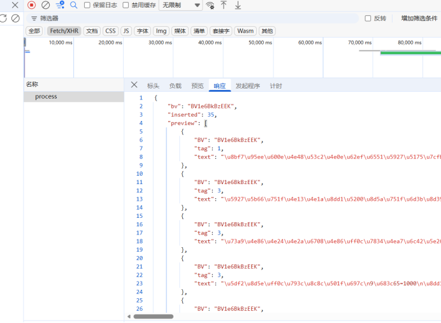Switch to the 标头 tab
This screenshot has width=441, height=323.
click(154, 86)
